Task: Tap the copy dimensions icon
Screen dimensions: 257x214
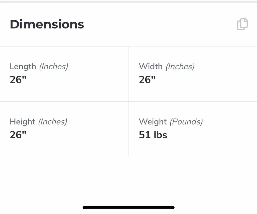Action: 243,24
